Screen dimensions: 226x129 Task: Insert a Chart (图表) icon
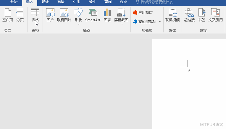pyautogui.click(x=107, y=15)
